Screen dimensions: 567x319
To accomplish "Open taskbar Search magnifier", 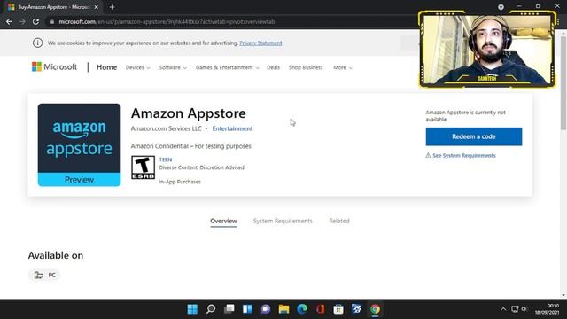I will (211, 309).
